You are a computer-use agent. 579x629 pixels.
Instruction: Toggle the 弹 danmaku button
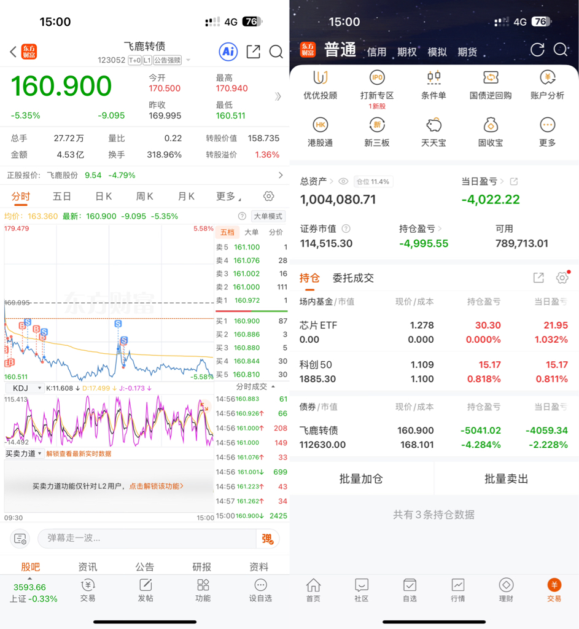[268, 538]
